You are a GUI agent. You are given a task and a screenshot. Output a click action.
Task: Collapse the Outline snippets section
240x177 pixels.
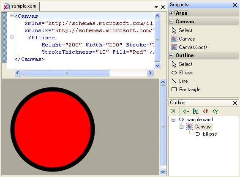[x=172, y=55]
